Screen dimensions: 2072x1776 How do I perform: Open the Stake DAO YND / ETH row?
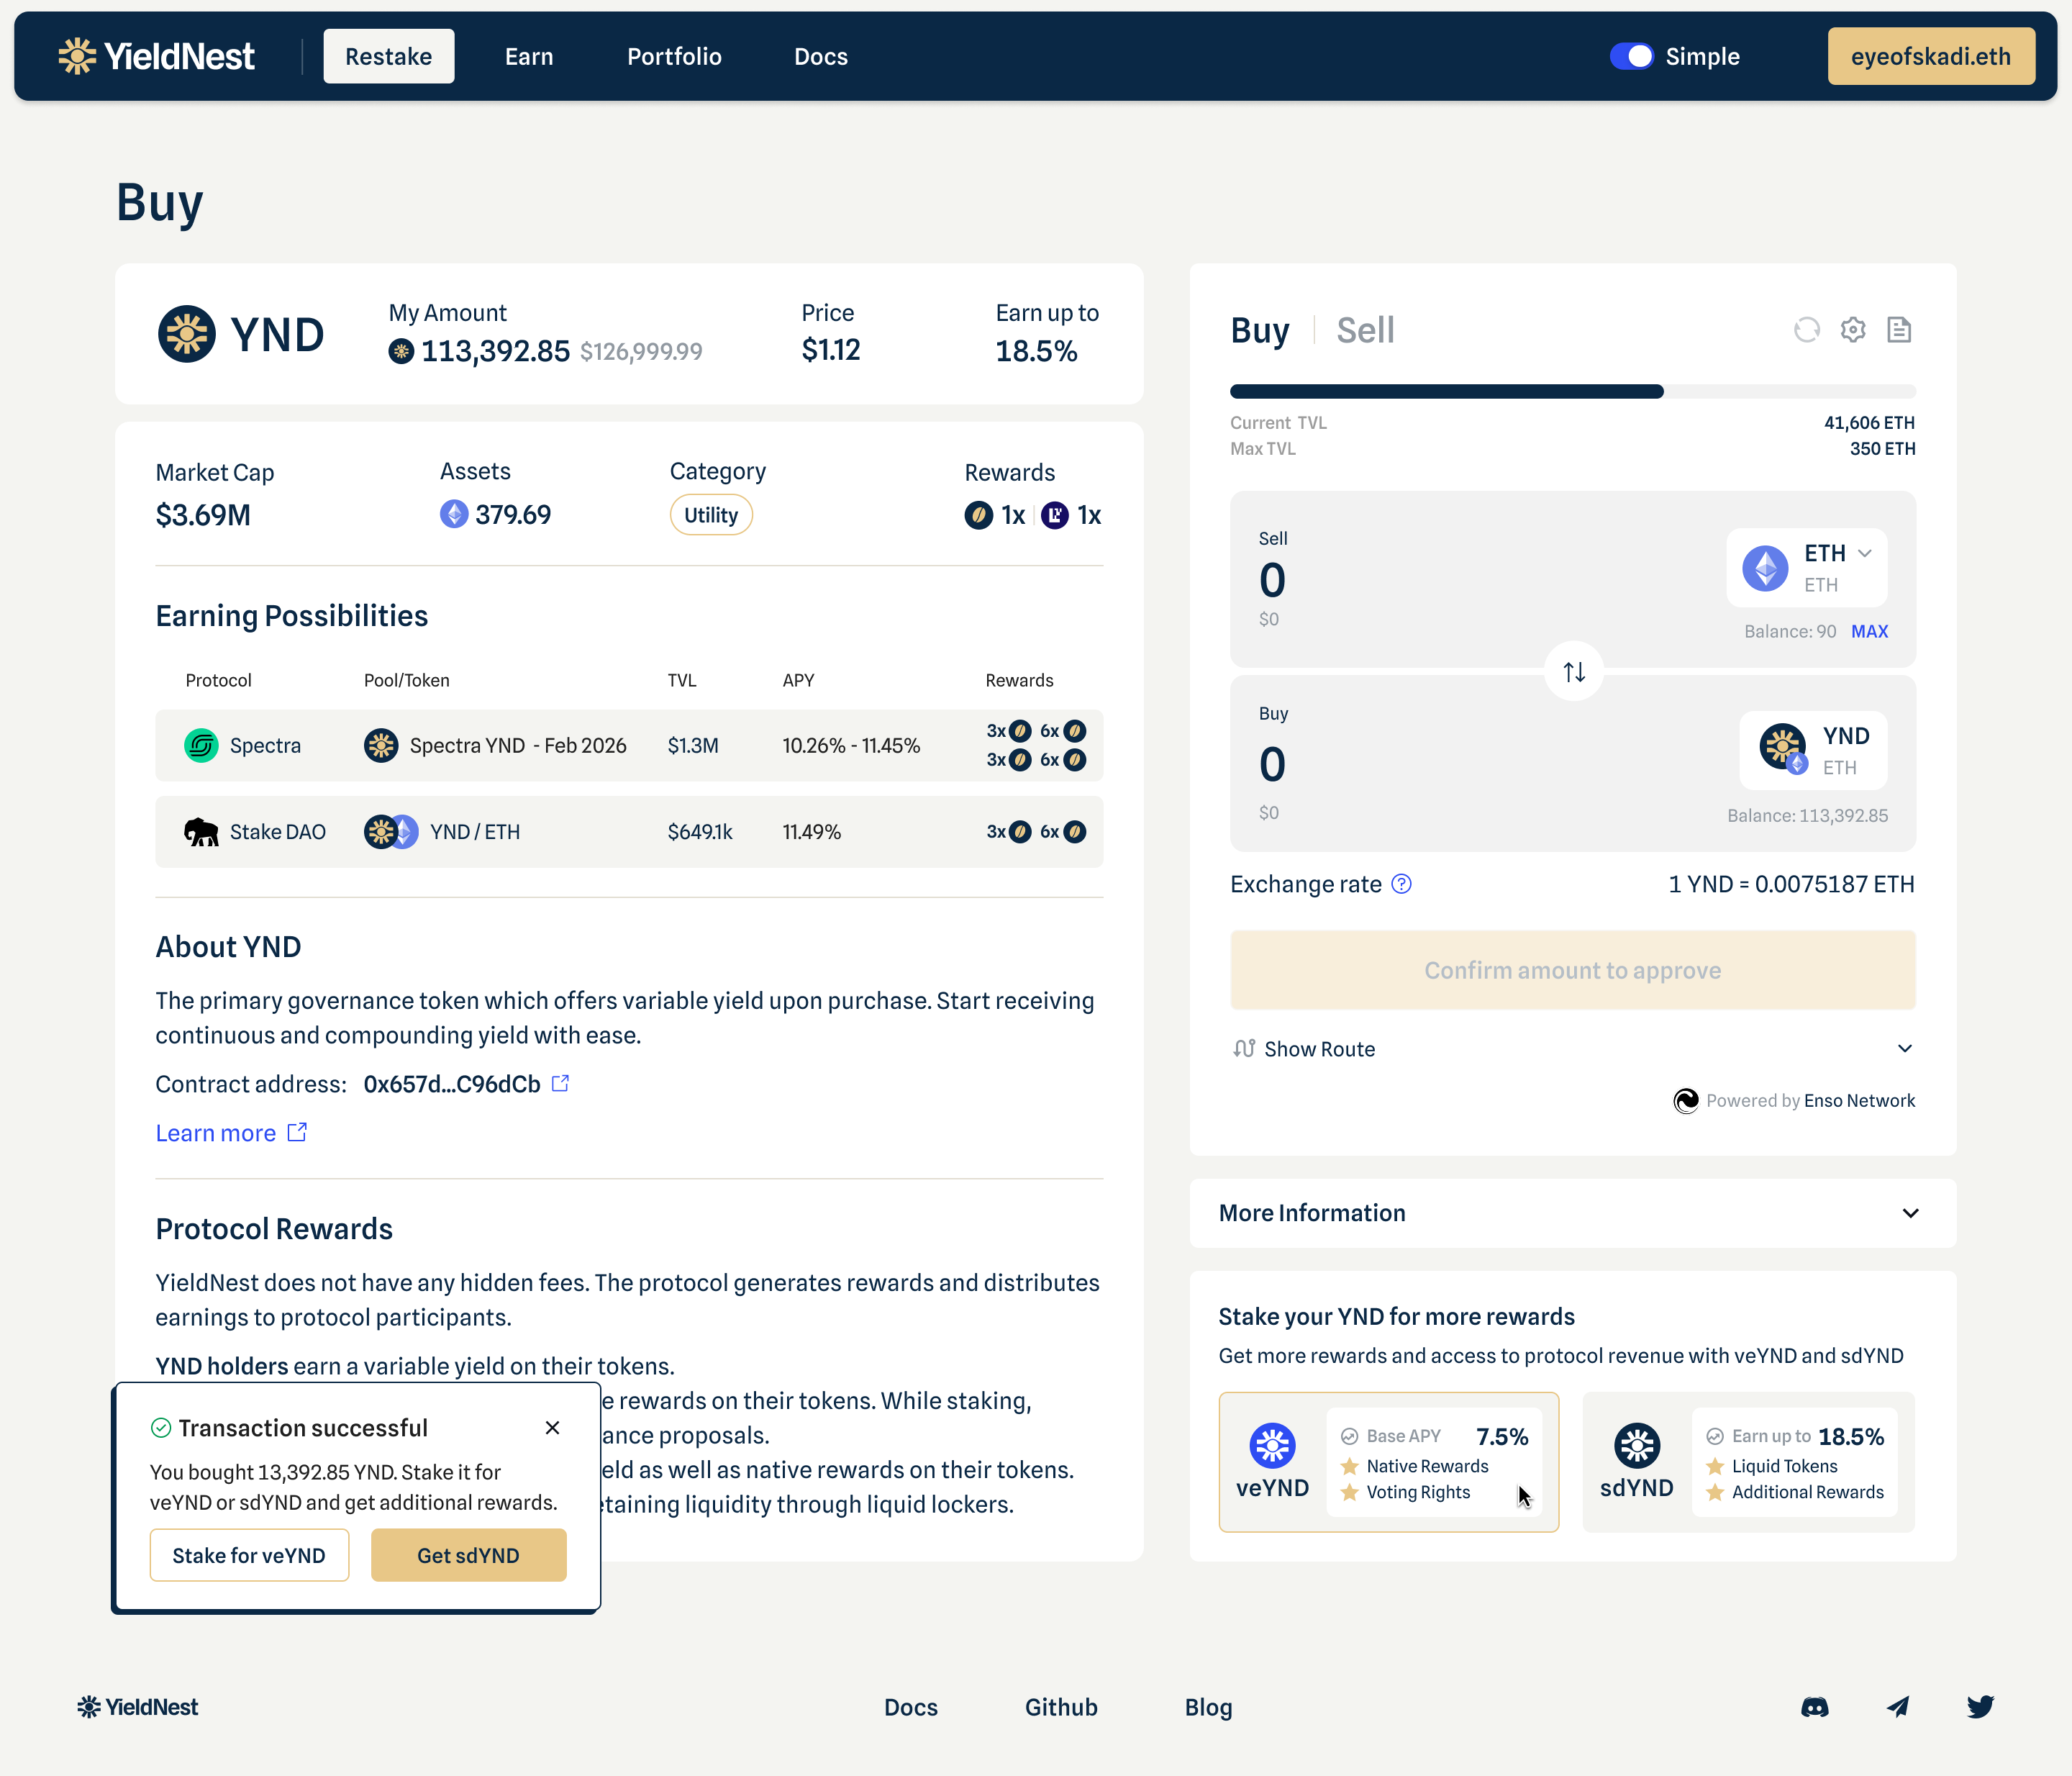coord(629,832)
